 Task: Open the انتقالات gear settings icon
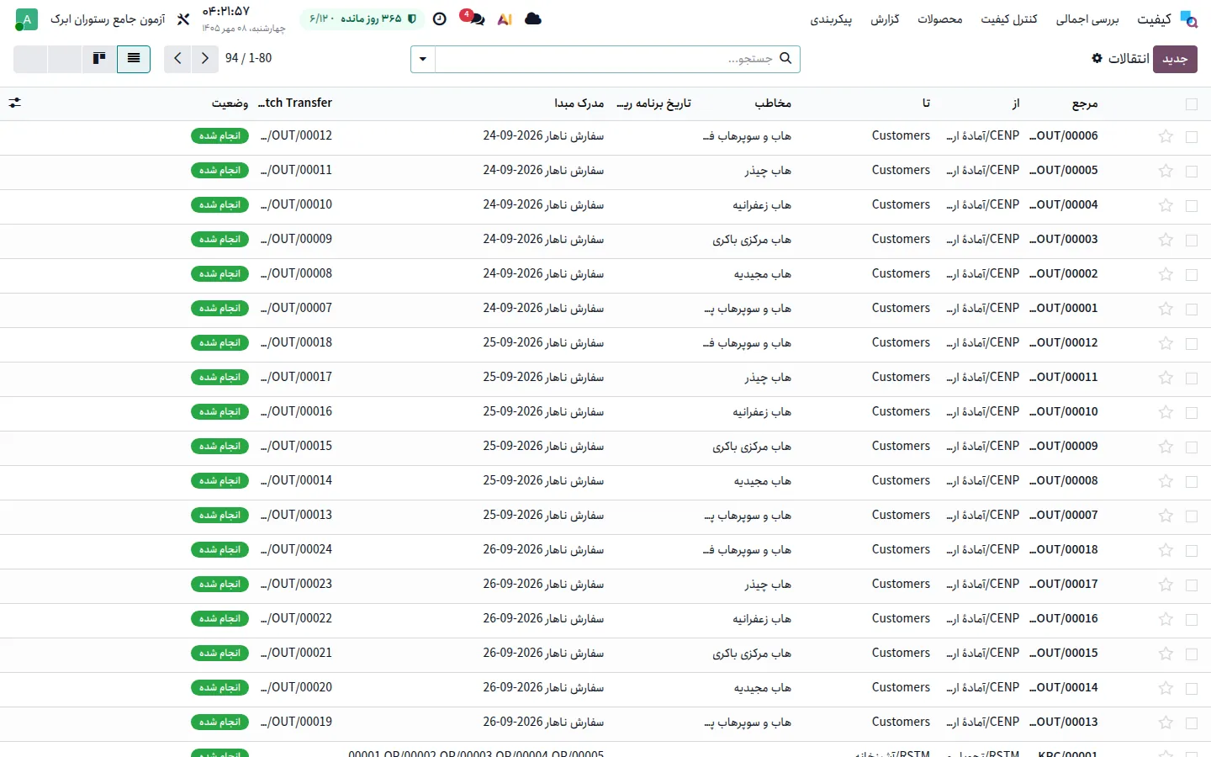tap(1097, 58)
